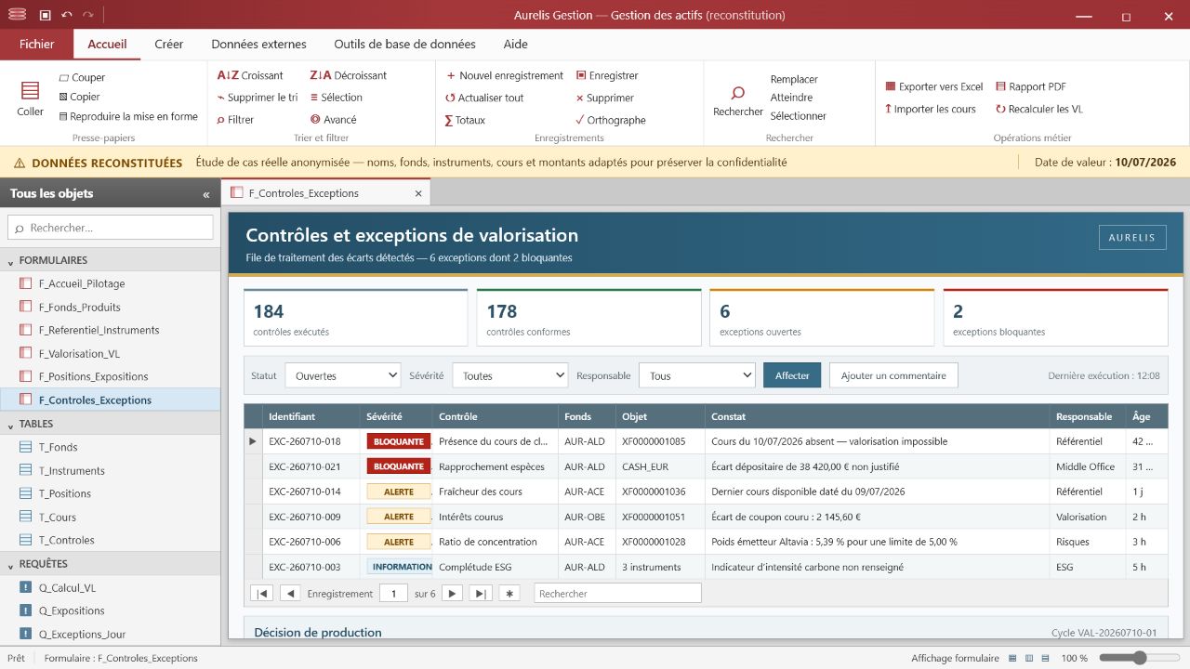This screenshot has width=1190, height=669.
Task: Collapse the Tous les objets pane
Action: point(206,194)
